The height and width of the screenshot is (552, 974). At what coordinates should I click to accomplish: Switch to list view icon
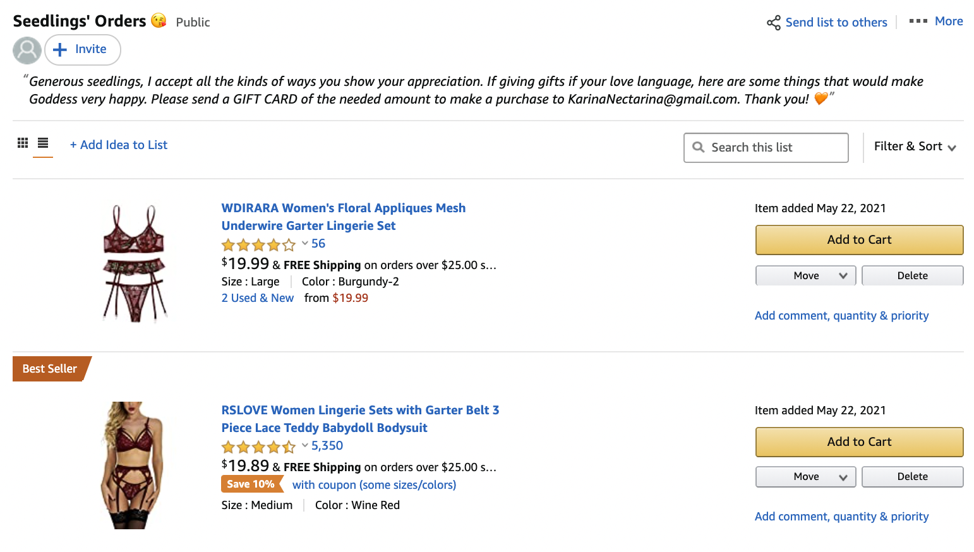[43, 143]
